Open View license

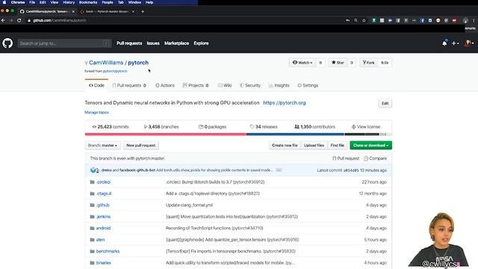[x=366, y=127]
